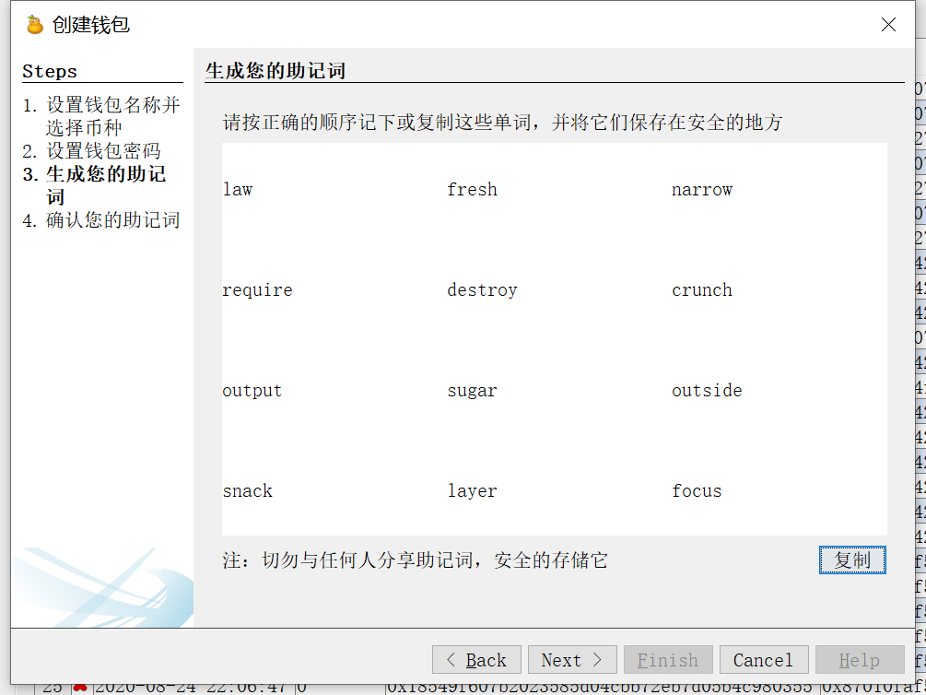Click the disabled Finish button
The width and height of the screenshot is (926, 695).
coord(668,660)
